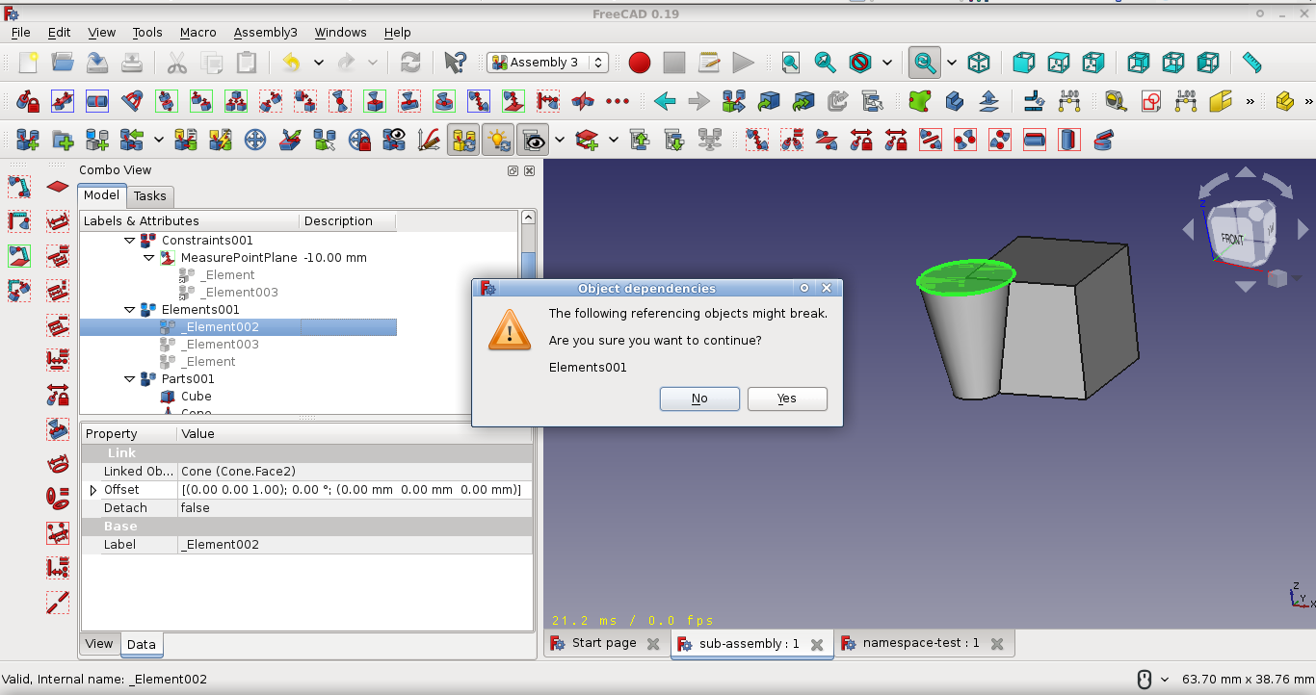Open the Assembly 3 workbench selector
This screenshot has width=1316, height=695.
[x=546, y=62]
